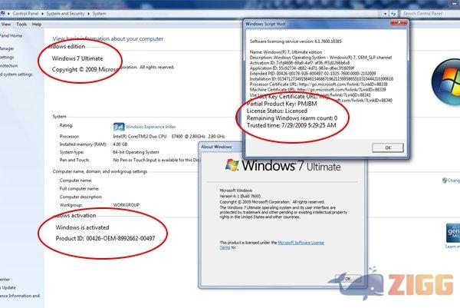The image size is (460, 308).
Task: Click the Windows Experience Index rating badge
Action: click(x=119, y=127)
